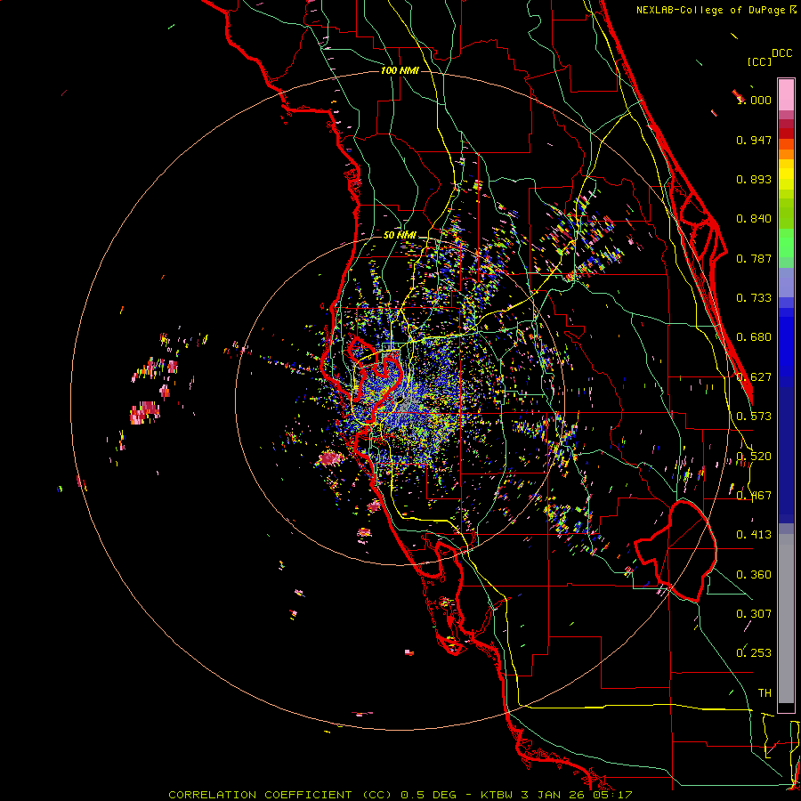Screen dimensions: 801x801
Task: Click the [CC] units label
Action: tap(760, 61)
